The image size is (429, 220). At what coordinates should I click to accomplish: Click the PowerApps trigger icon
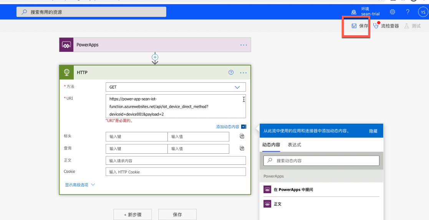coord(66,45)
